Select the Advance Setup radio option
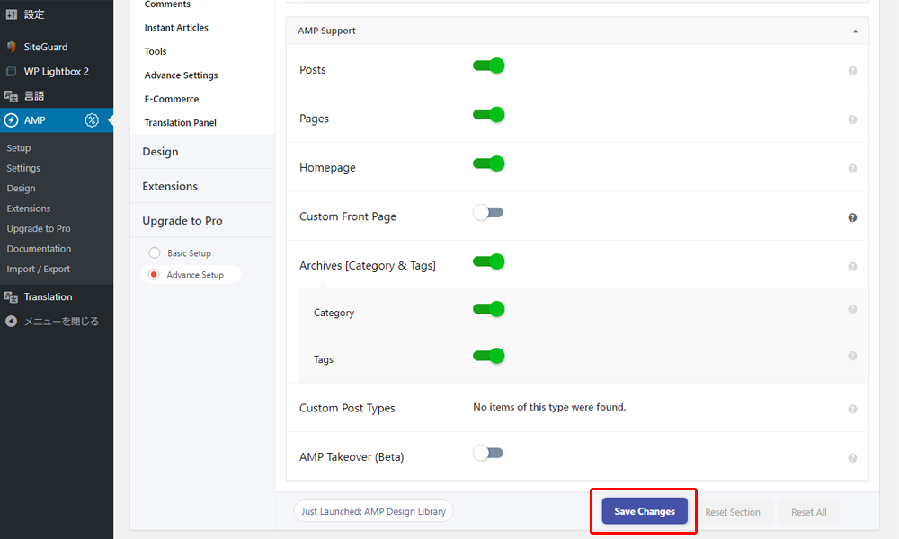The width and height of the screenshot is (899, 539). pyautogui.click(x=154, y=274)
